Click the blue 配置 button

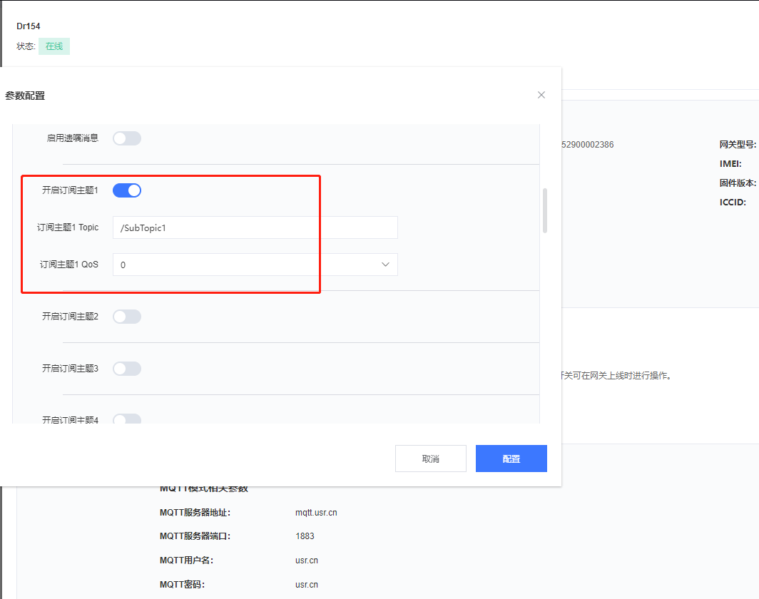click(511, 459)
